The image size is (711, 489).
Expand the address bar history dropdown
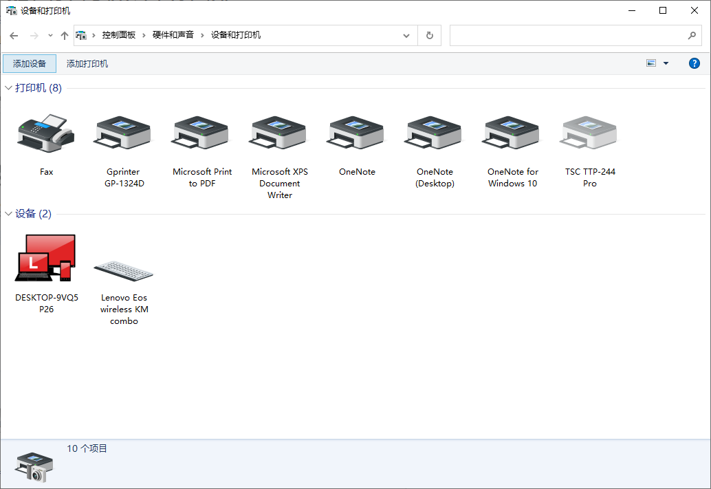click(x=407, y=35)
